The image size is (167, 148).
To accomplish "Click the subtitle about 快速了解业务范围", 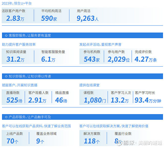I will tap(36, 126).
